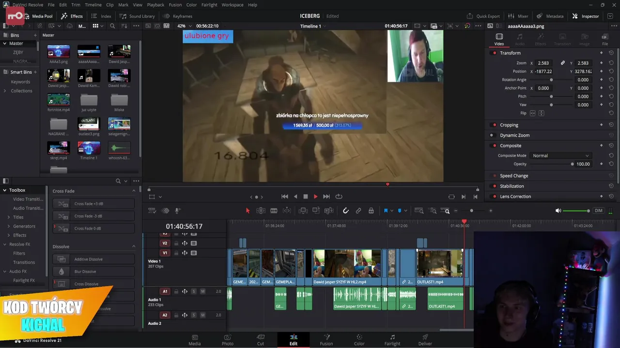Show the Keyframes panel
The width and height of the screenshot is (620, 348).
[178, 16]
